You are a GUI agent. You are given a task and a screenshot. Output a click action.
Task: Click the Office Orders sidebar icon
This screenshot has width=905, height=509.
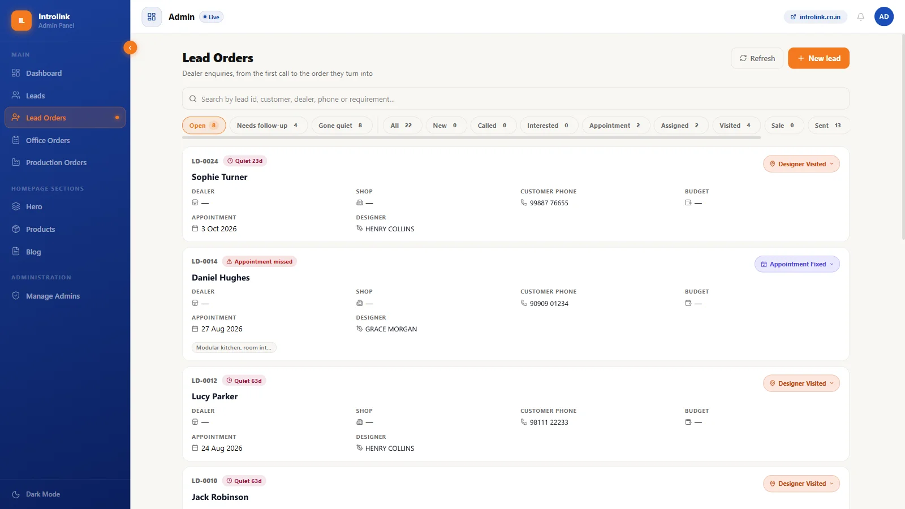[16, 140]
